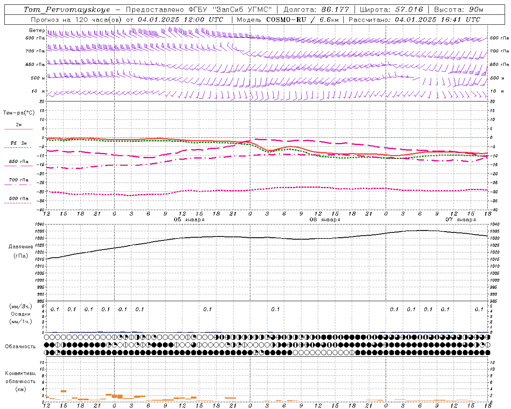511x409 pixels.
Task: Click the (мм/1ч.) precipitation unit label
Action: pos(21,322)
